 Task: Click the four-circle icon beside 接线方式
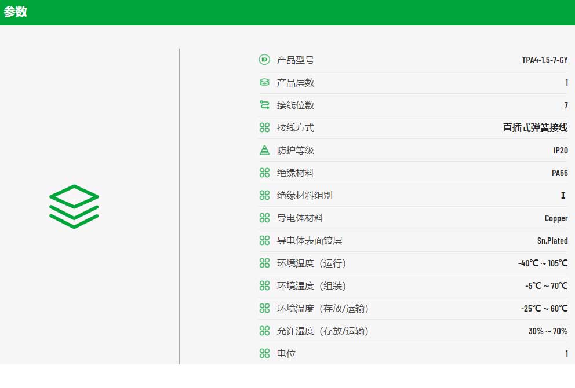coord(264,127)
